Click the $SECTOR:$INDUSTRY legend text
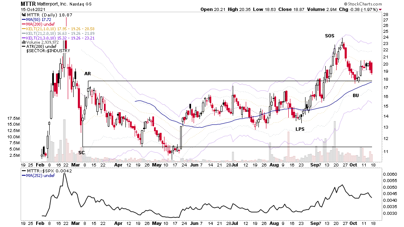Image resolution: width=404 pixels, height=227 pixels. click(48, 51)
